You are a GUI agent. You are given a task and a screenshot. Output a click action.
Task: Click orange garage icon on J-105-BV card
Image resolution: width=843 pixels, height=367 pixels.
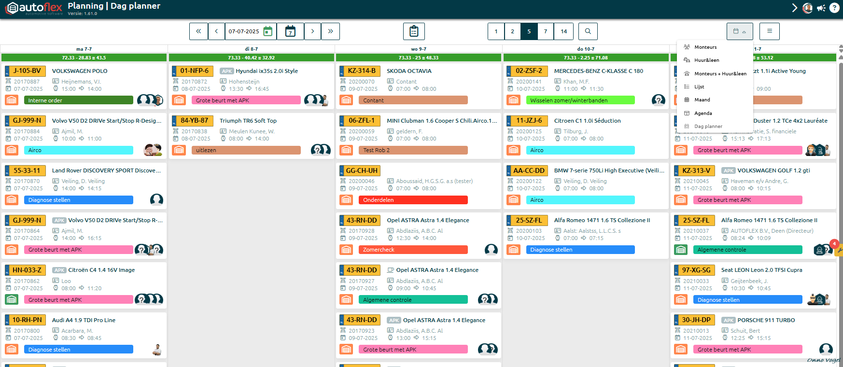tap(12, 100)
